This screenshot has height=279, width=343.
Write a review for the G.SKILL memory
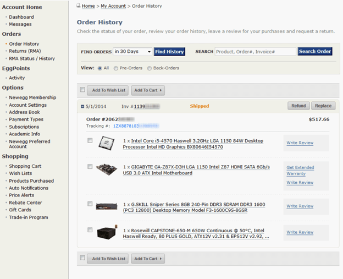coord(300,206)
